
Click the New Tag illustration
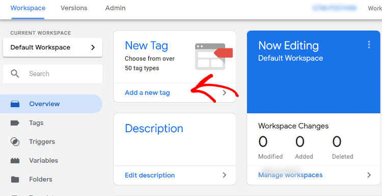(213, 56)
